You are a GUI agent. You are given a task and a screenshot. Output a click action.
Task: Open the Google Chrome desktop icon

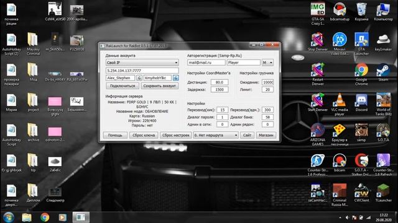(361, 74)
